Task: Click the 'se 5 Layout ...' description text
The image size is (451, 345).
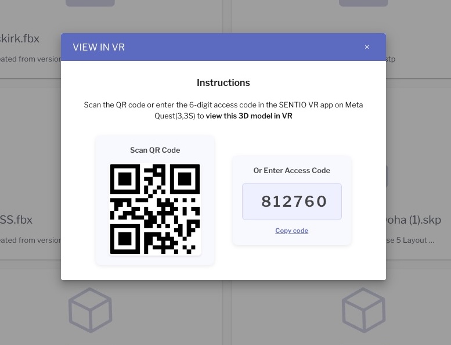Action: click(410, 240)
